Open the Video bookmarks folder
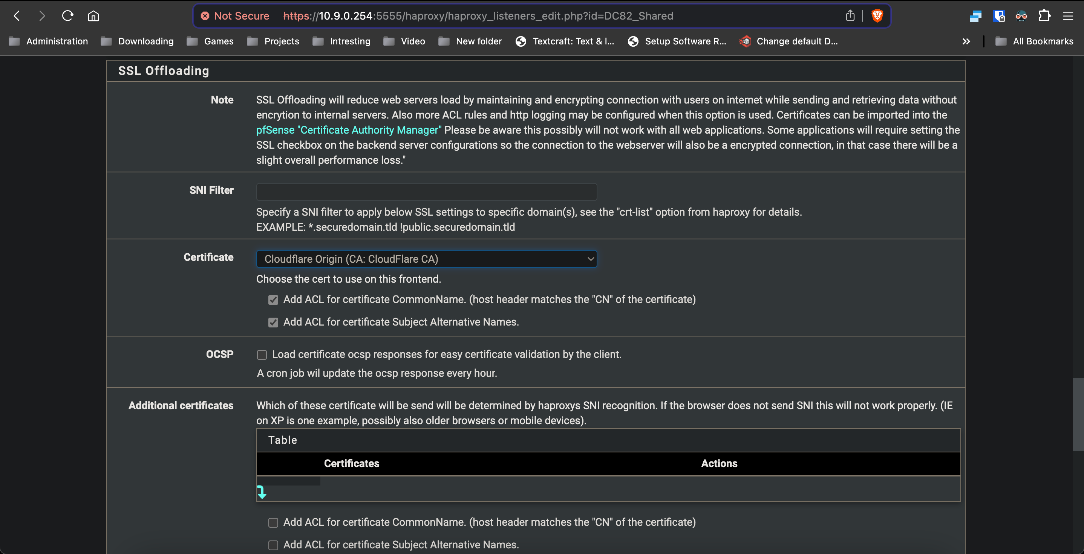The width and height of the screenshot is (1084, 554). [x=404, y=41]
